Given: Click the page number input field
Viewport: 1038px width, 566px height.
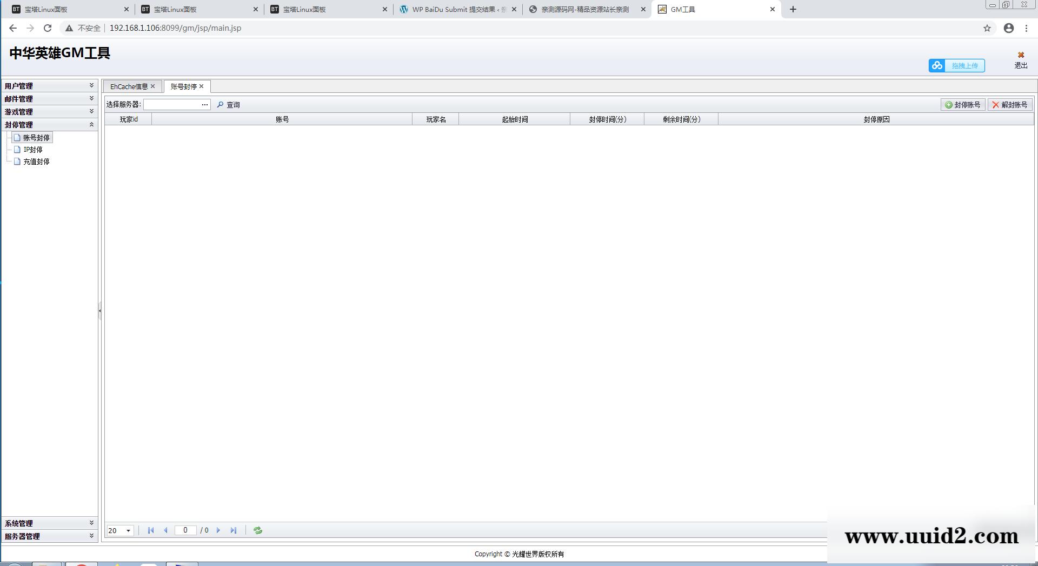Looking at the screenshot, I should tap(185, 530).
